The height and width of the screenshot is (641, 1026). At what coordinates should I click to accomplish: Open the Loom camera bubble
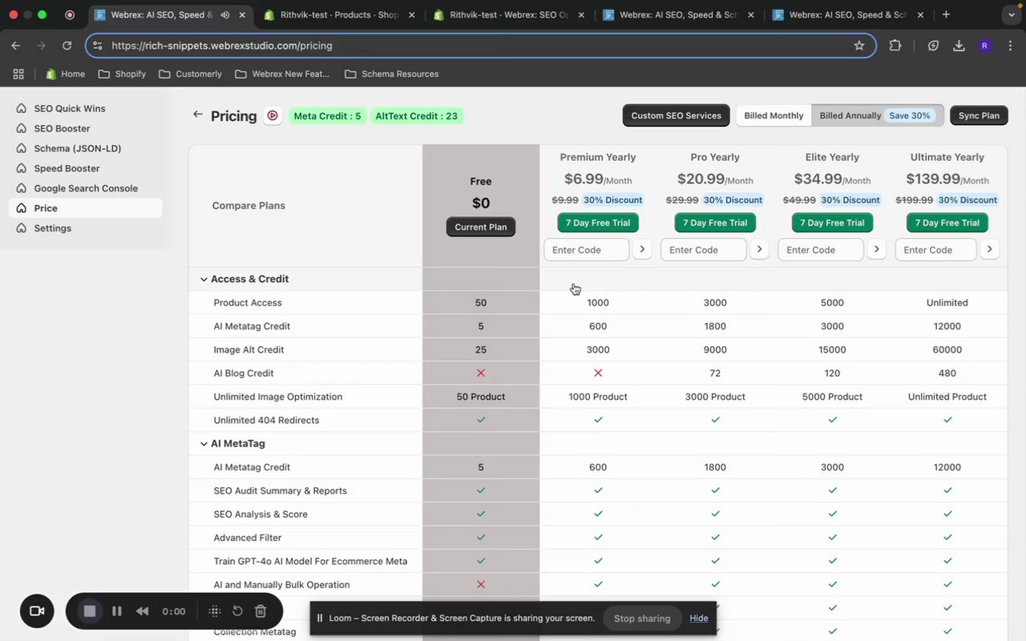(37, 611)
